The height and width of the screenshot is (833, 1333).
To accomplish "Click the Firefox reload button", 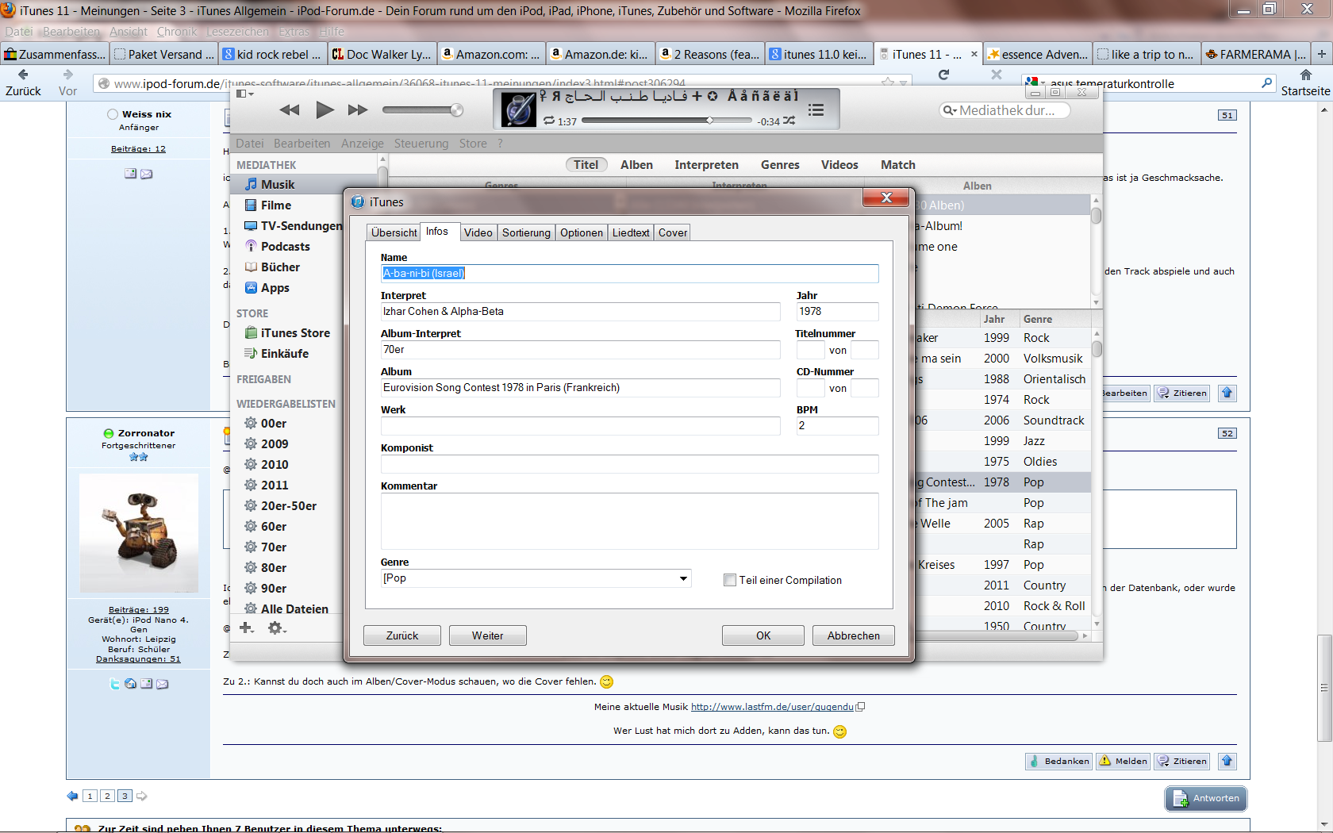I will (943, 75).
